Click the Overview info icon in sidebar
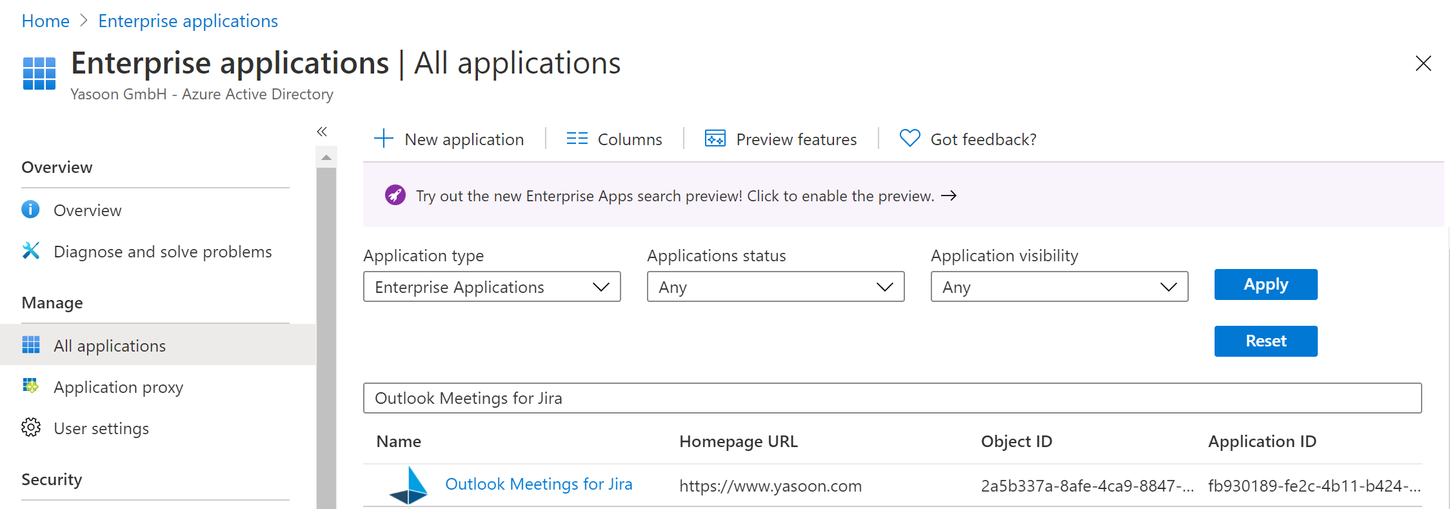This screenshot has width=1450, height=509. (30, 210)
